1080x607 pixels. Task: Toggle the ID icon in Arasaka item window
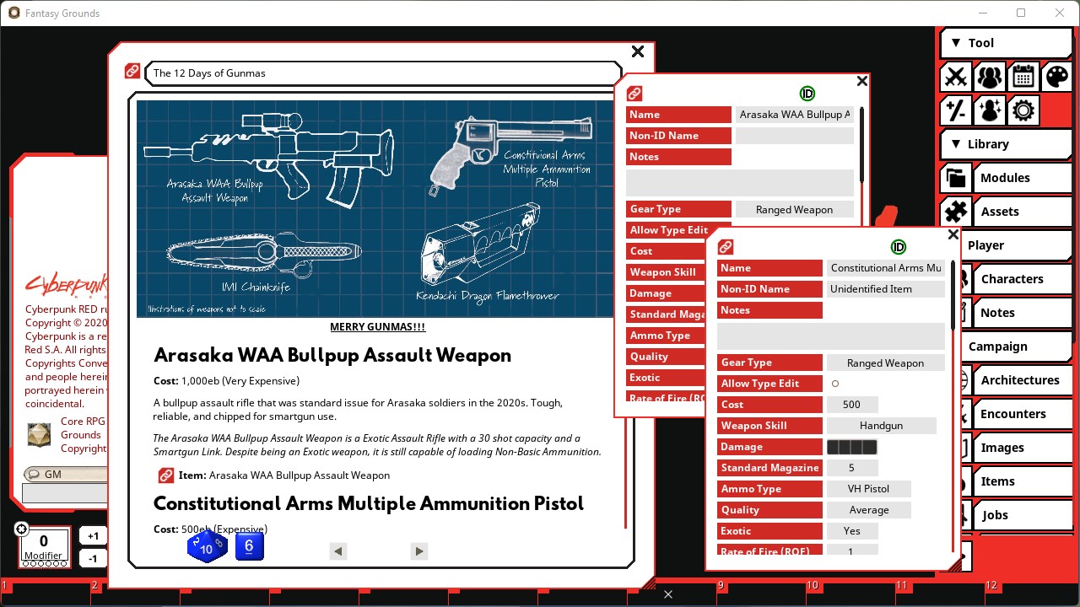[807, 94]
